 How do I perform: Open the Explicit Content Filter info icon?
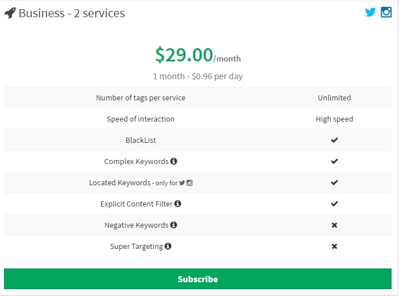(177, 204)
